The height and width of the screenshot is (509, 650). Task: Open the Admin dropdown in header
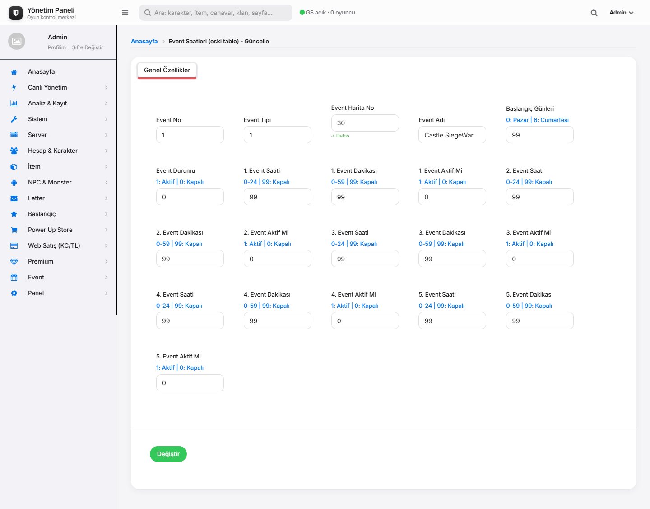pos(622,13)
